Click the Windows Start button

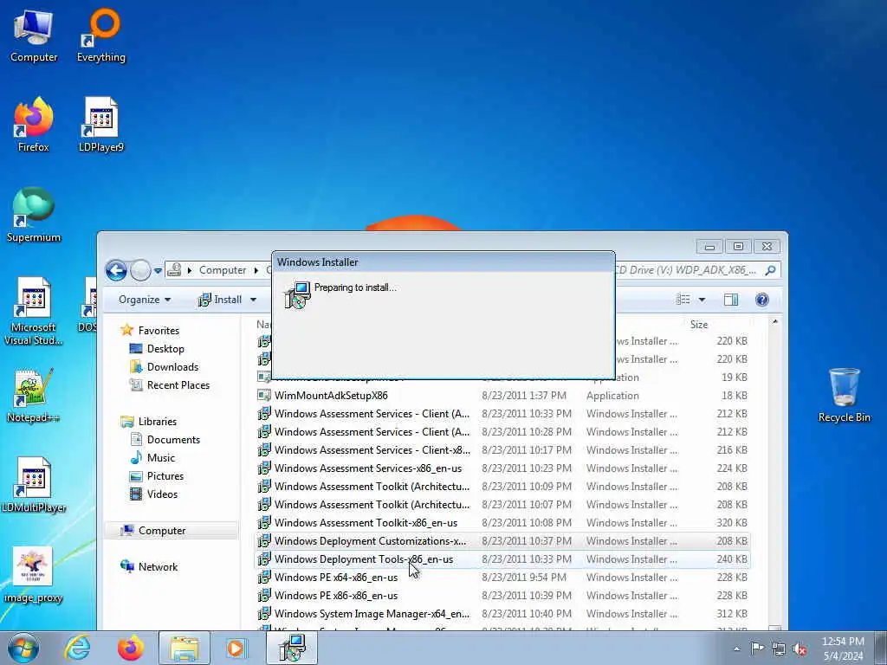[23, 648]
